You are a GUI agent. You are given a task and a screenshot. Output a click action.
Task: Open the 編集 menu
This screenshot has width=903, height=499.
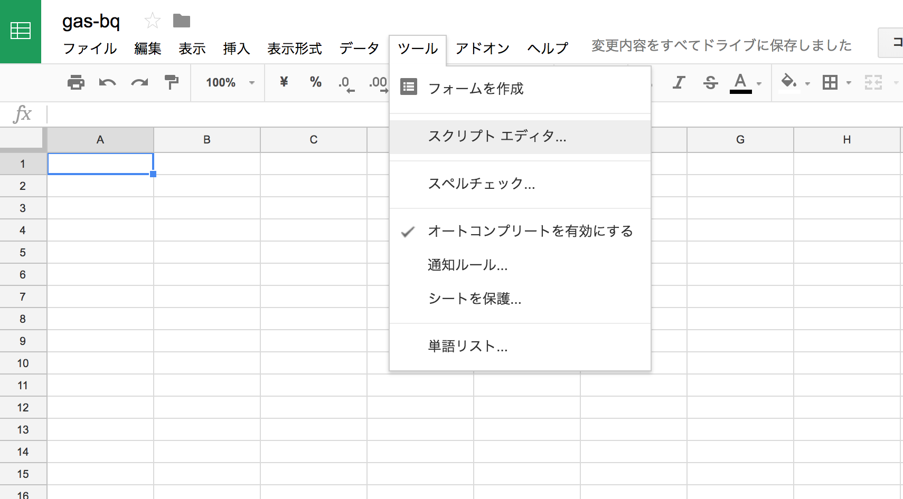click(147, 49)
